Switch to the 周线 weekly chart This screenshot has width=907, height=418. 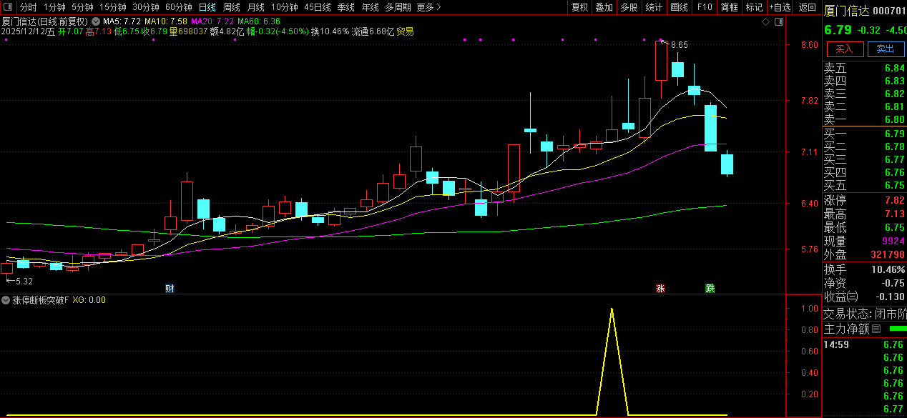tap(231, 7)
